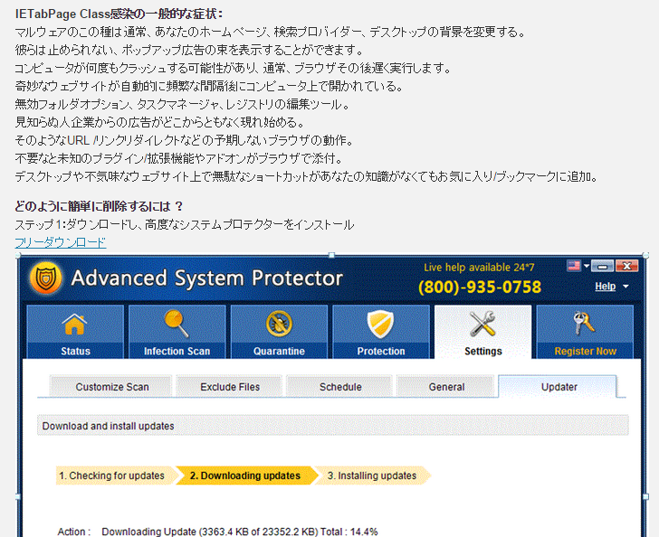Select the Protection shield icon

(380, 325)
